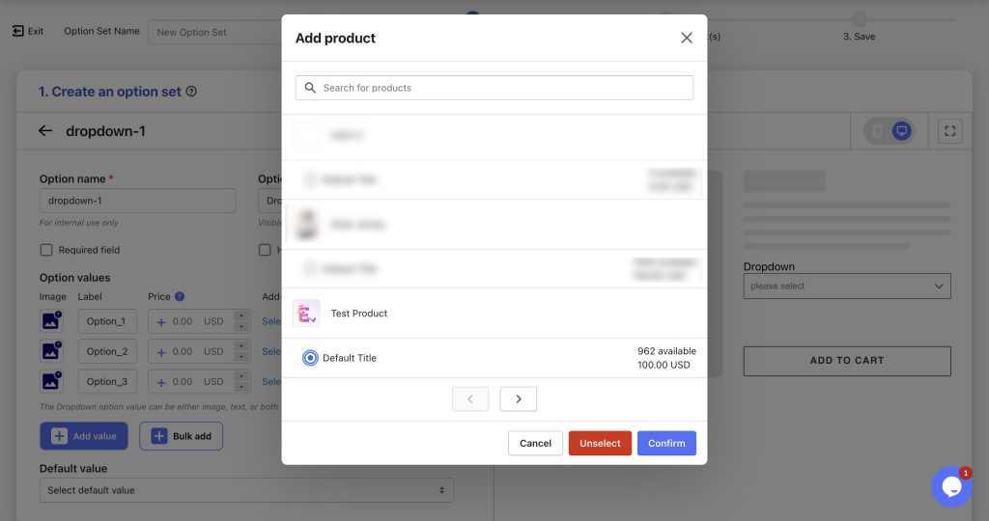Click the price info help icon
989x521 pixels.
(180, 297)
